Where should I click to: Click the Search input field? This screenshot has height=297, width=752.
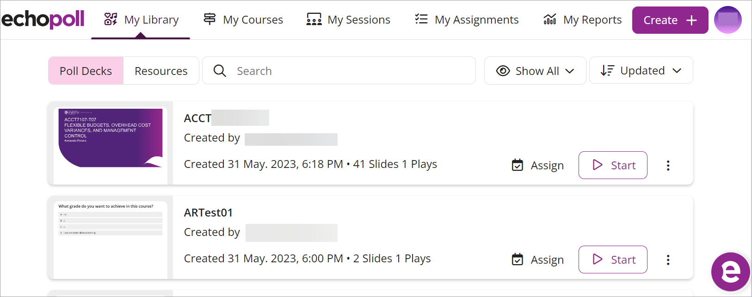pos(339,70)
